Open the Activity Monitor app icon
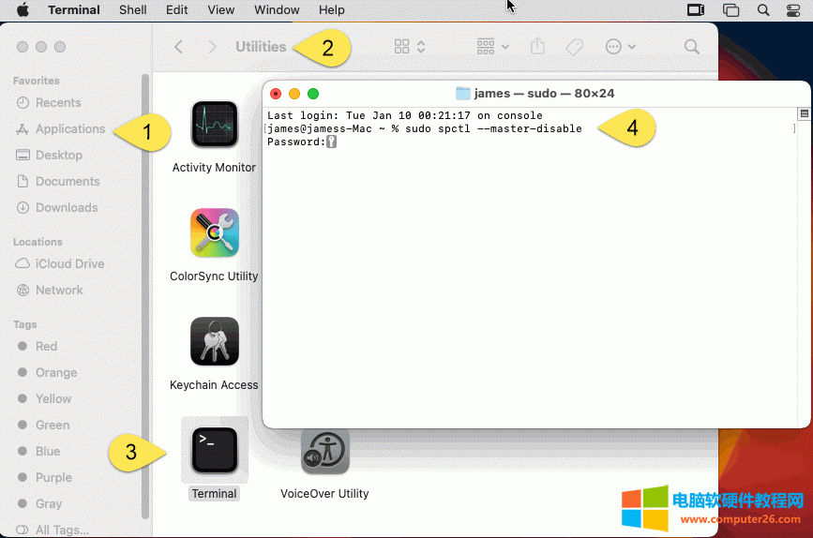Image resolution: width=813 pixels, height=538 pixels. pyautogui.click(x=214, y=125)
